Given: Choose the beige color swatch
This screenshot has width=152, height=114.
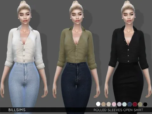Looking at the screenshot, I should coord(109,104).
